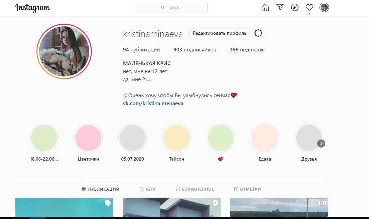Open the settings gear beside Edit profile

(x=258, y=33)
